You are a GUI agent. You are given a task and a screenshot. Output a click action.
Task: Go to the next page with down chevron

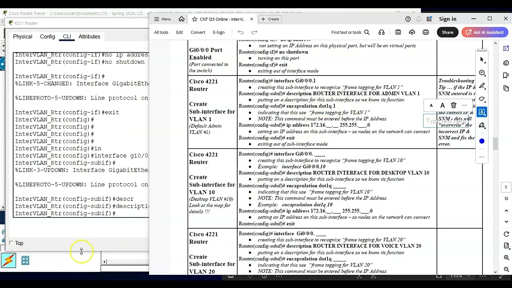[x=506, y=222]
